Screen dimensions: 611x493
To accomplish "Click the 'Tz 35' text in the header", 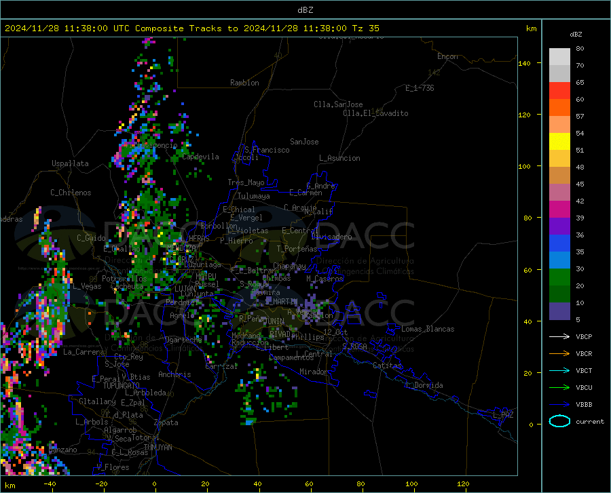I will [x=365, y=28].
